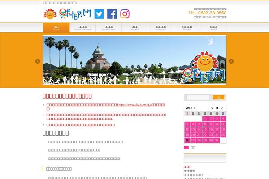Viewport: 269px width, 179px height.
Task: Open the 'access' navigation tab
Action: pos(135,27)
